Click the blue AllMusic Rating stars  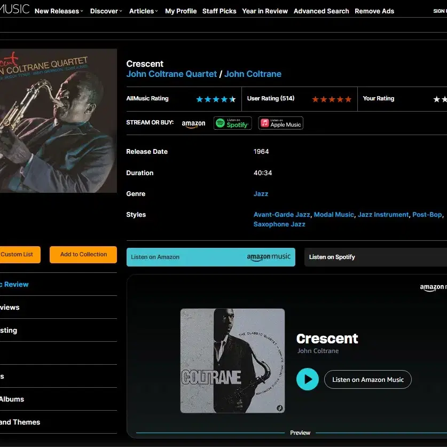216,99
